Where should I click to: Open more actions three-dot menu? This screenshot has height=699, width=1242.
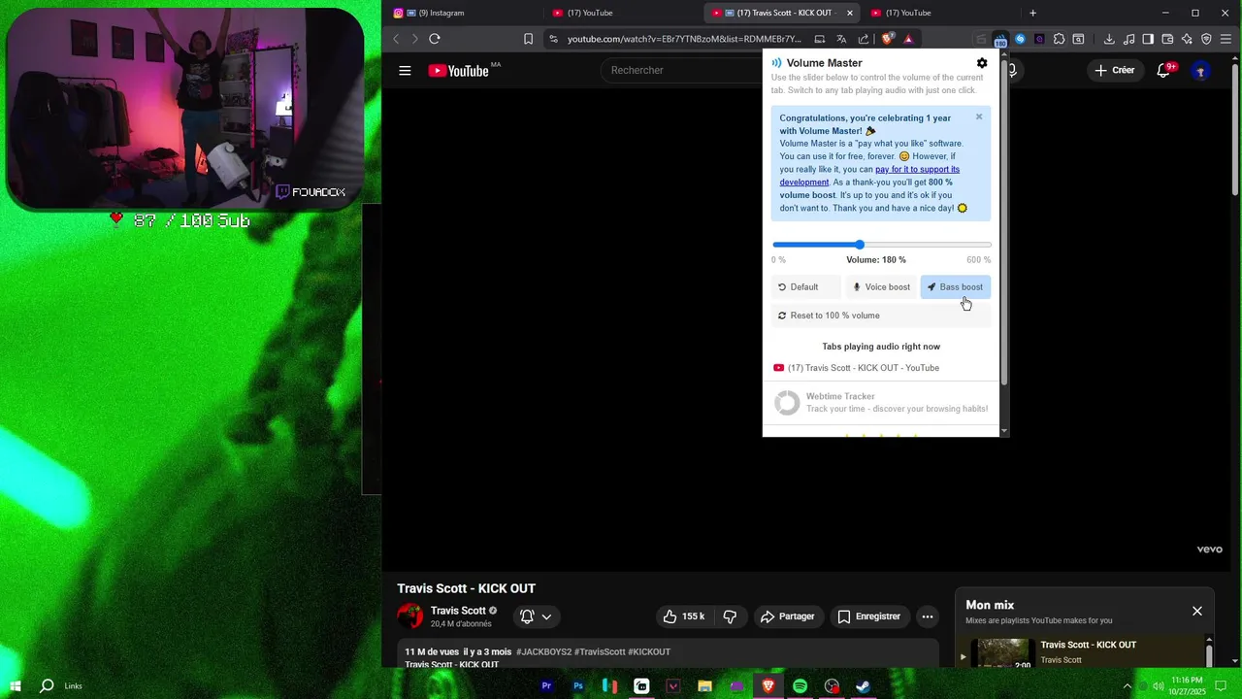tap(928, 616)
